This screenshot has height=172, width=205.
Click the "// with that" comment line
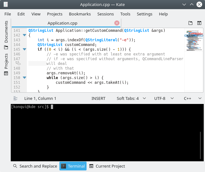(x=60, y=68)
